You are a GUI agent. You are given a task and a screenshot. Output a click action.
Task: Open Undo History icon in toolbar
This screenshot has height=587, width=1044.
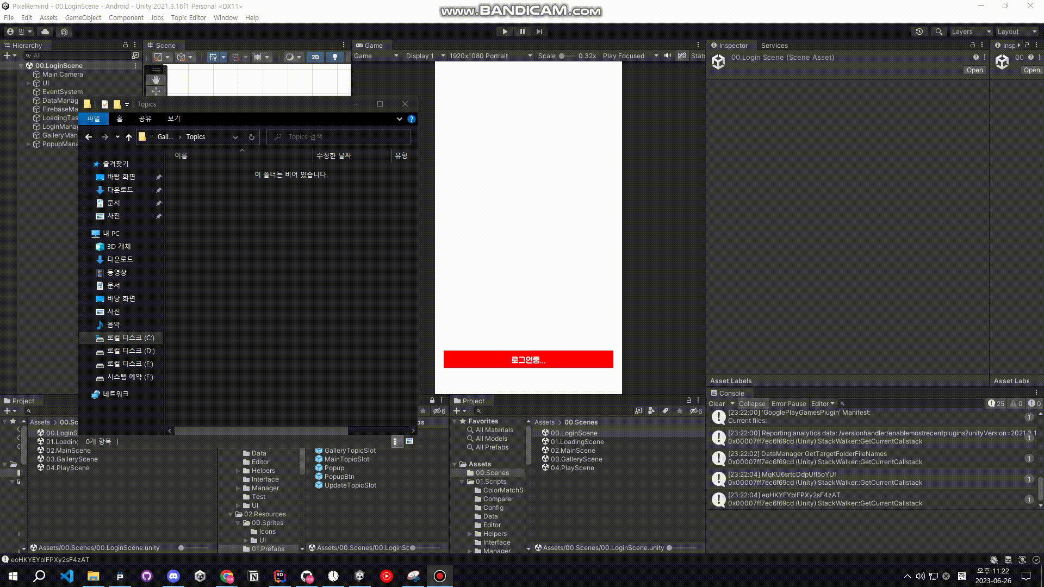click(x=919, y=32)
